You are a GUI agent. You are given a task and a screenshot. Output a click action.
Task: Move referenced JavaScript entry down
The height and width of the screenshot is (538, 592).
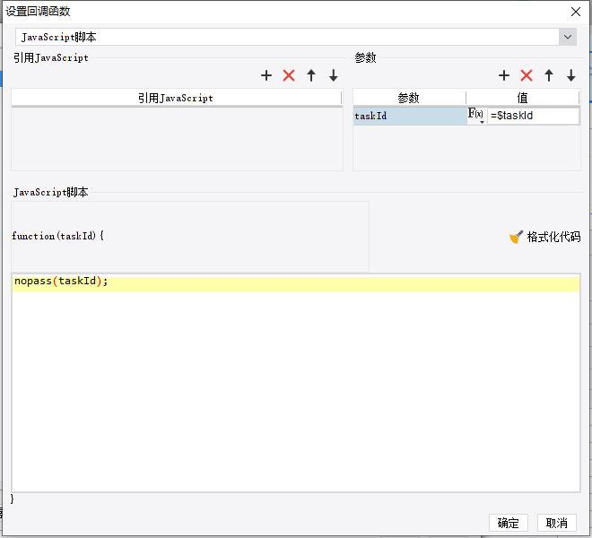(x=334, y=75)
